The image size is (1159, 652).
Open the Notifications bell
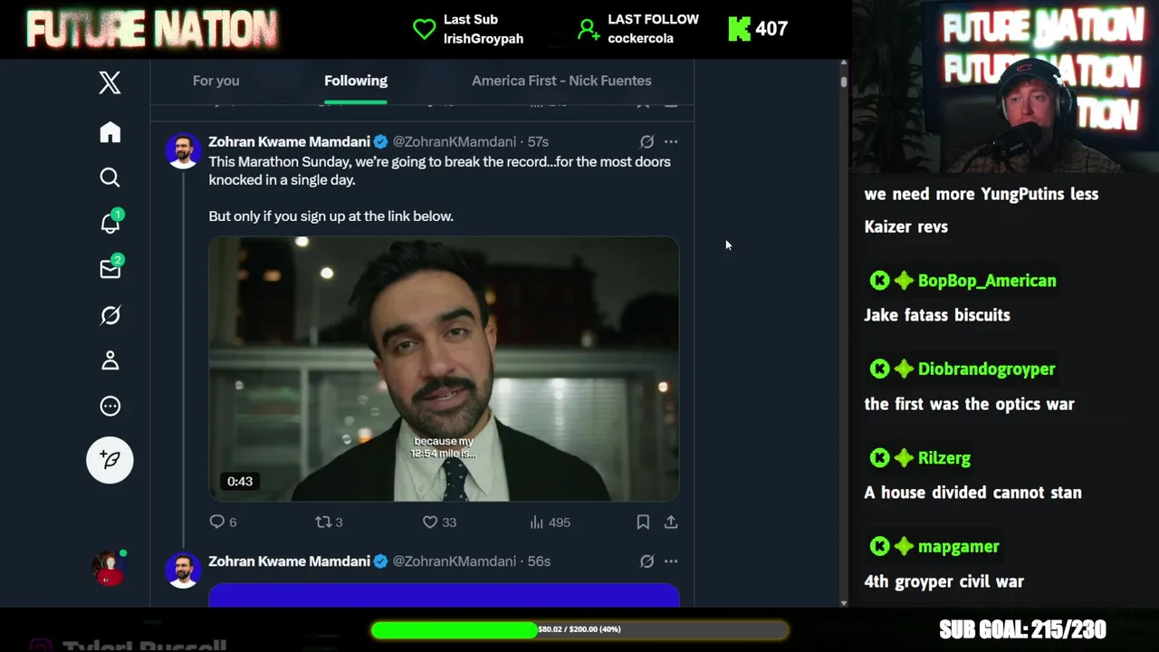click(x=110, y=223)
